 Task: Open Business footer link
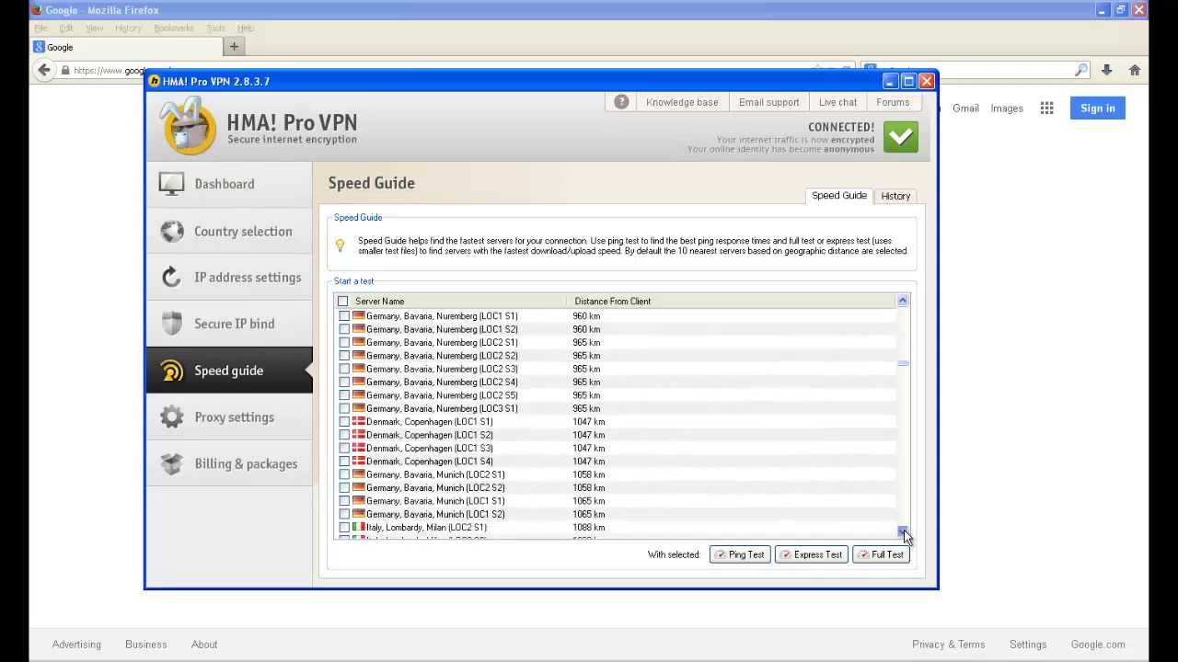[x=146, y=645]
